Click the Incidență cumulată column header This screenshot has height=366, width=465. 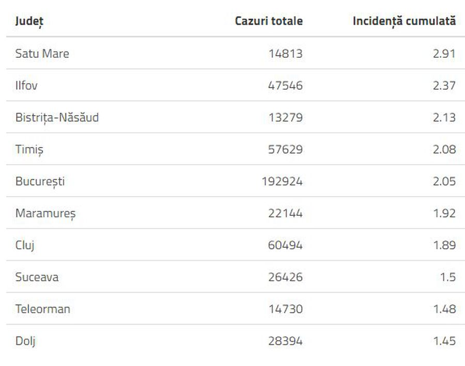click(404, 21)
